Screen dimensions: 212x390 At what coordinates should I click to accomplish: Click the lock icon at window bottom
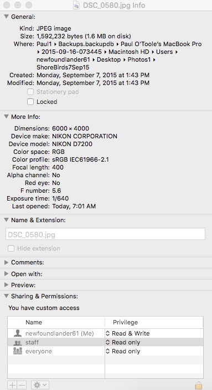pos(198,385)
